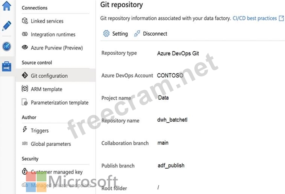Screen dimensions: 285x194
Task: Click the Integration runtimes icon
Action: click(25, 34)
